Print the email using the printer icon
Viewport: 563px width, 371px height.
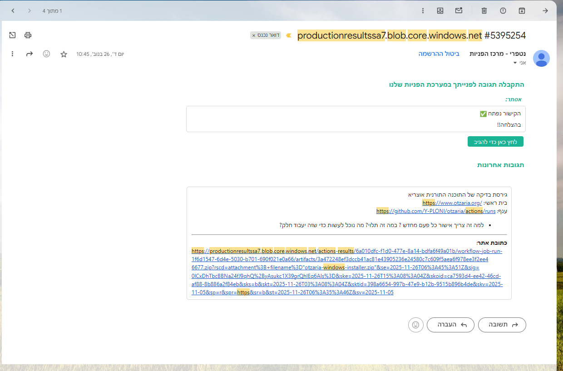coord(28,35)
